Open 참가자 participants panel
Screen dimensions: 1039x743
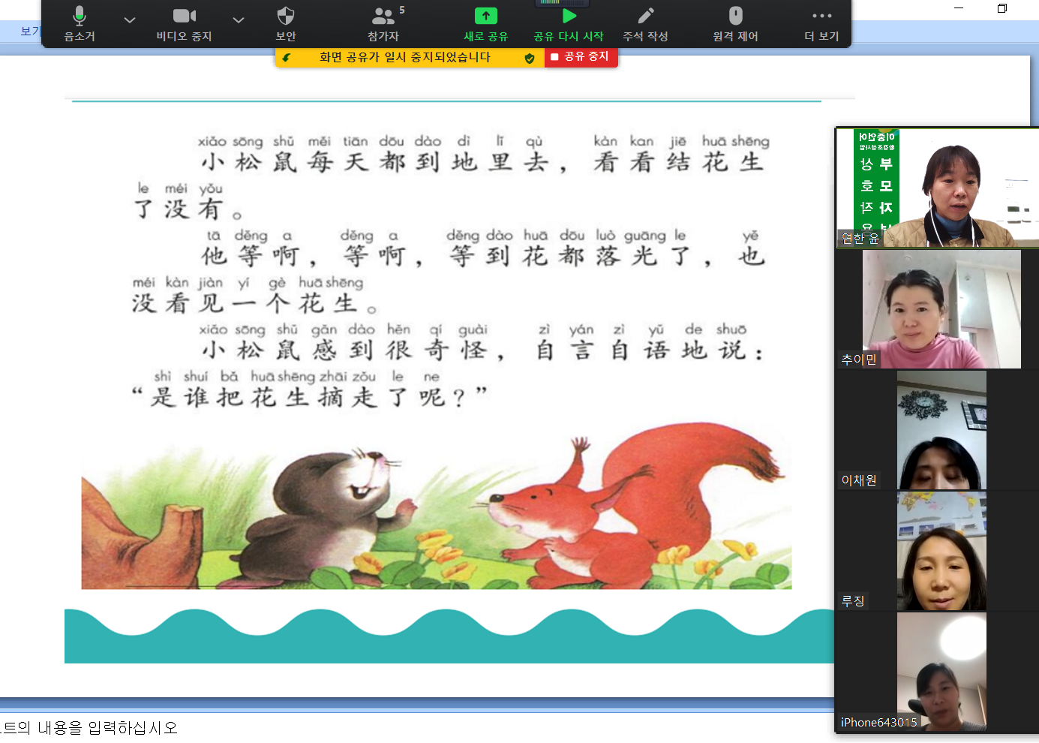pos(383,23)
